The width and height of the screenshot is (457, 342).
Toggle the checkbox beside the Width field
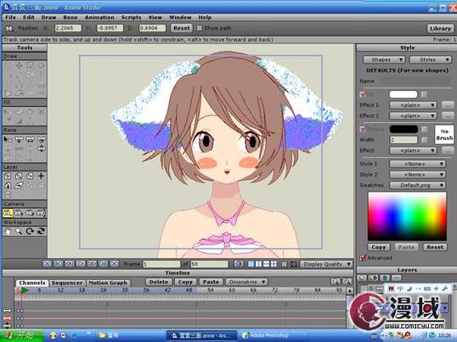point(425,140)
